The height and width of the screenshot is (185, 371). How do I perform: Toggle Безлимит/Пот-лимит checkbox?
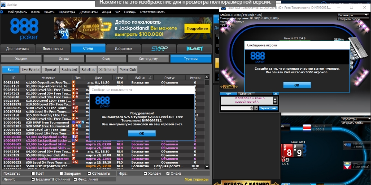33,179
